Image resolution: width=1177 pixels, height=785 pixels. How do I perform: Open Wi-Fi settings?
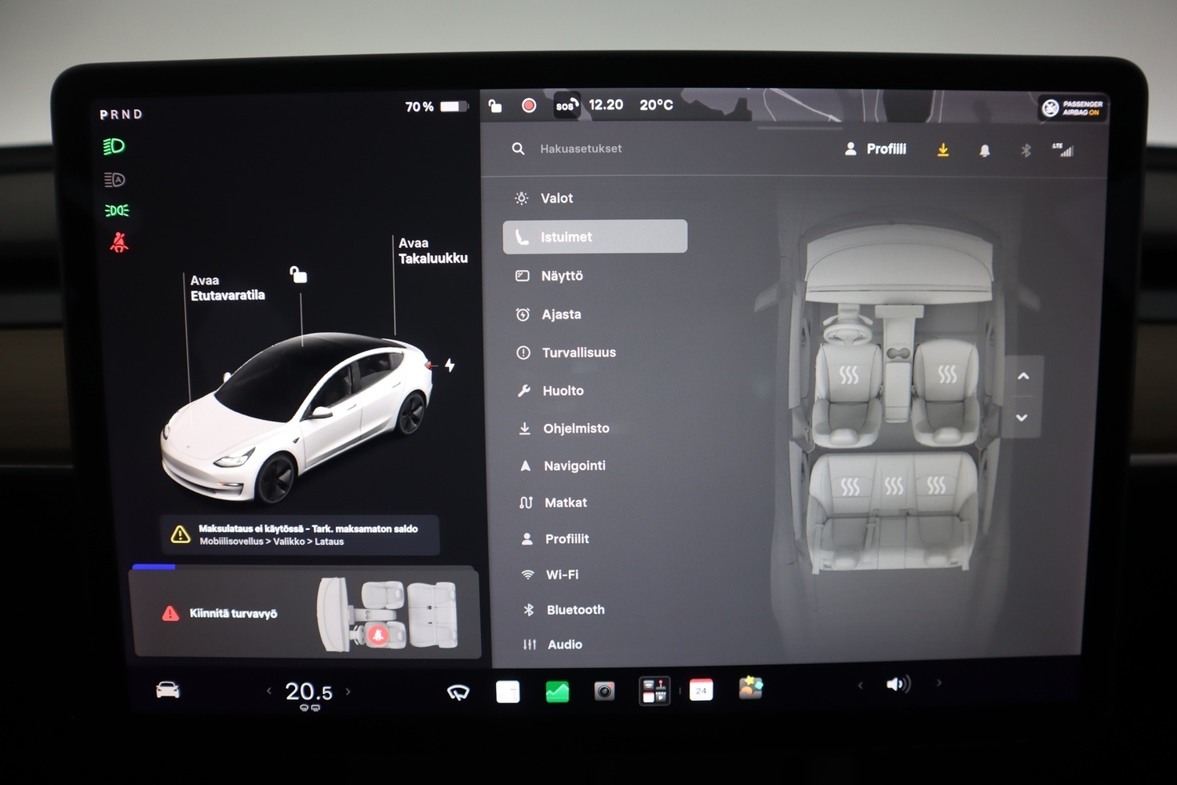tap(550, 575)
